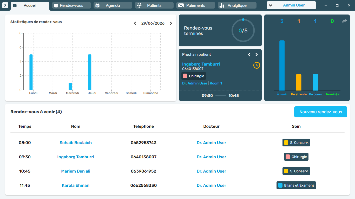Go to next week after 29/06/2026
This screenshot has width=355, height=199.
coord(171,23)
